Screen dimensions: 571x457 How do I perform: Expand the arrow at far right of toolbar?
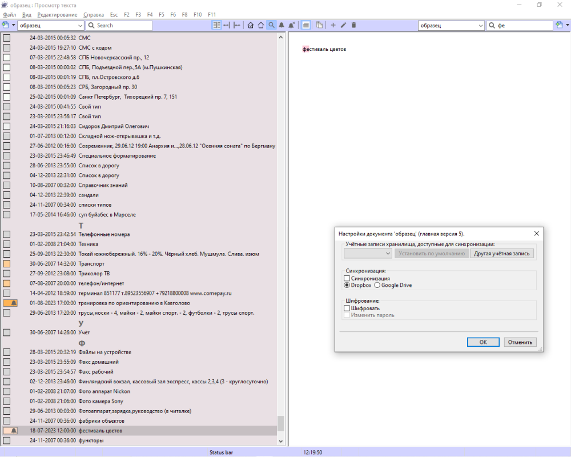coord(568,25)
